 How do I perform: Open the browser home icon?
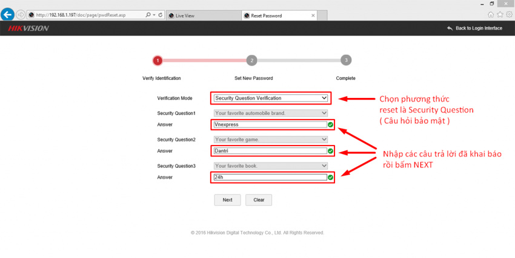[x=491, y=15]
